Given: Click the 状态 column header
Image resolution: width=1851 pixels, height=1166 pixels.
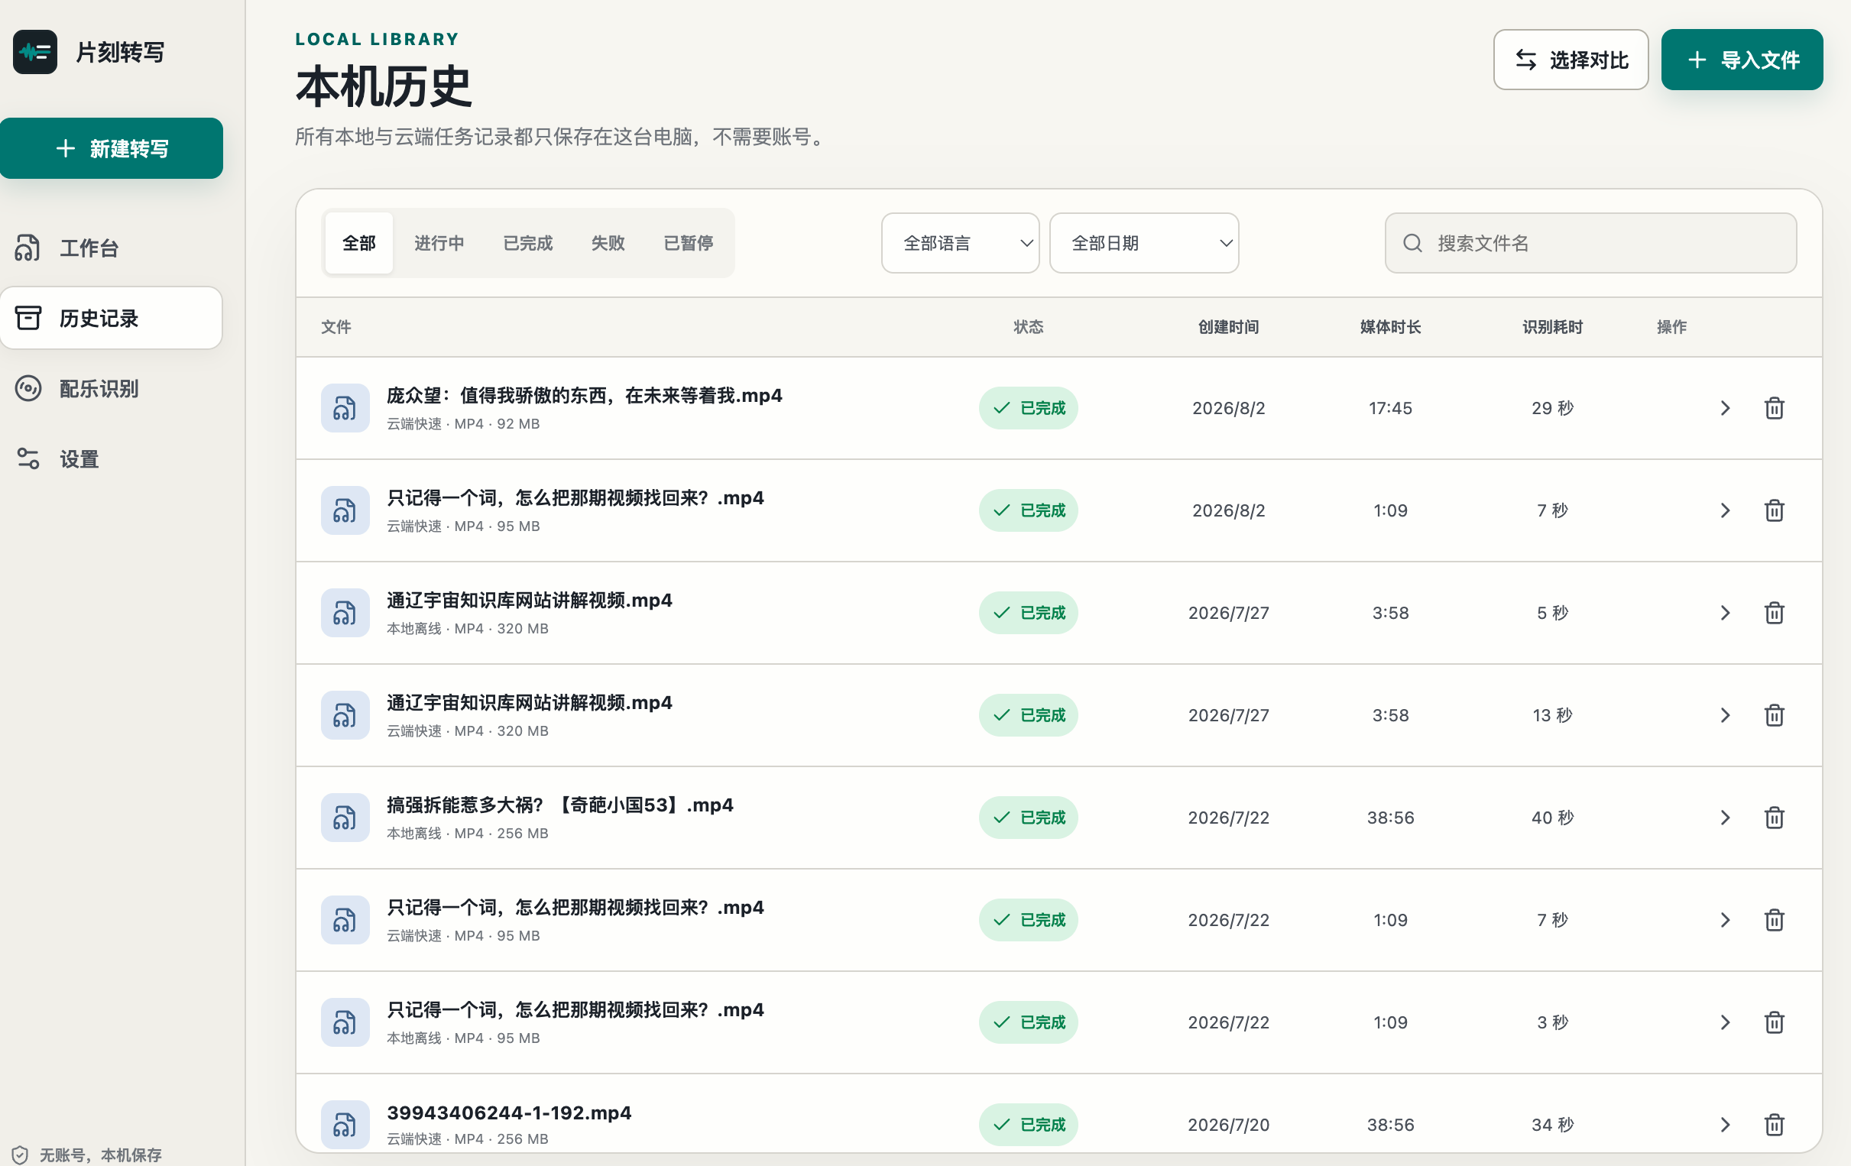Looking at the screenshot, I should click(1028, 327).
